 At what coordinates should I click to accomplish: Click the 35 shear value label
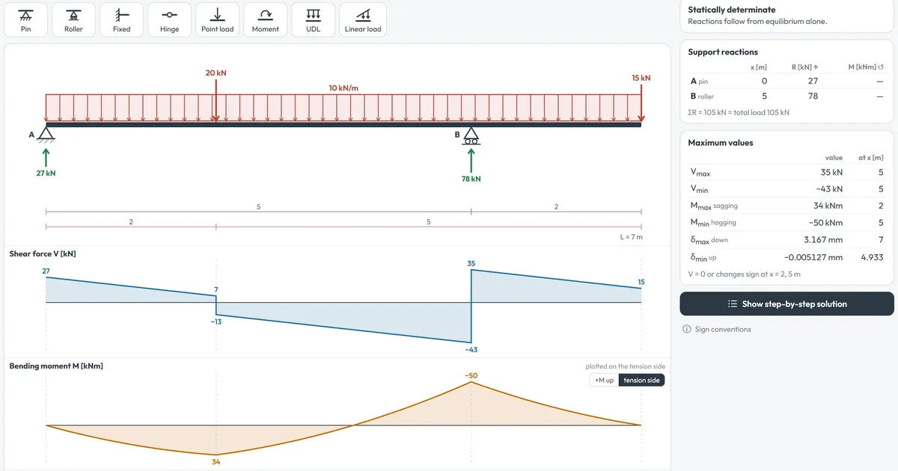click(471, 263)
